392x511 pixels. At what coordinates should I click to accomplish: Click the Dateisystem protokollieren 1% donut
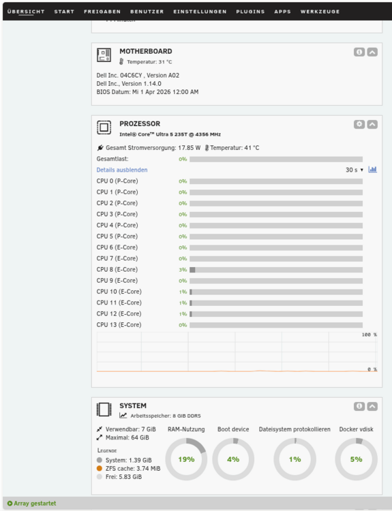pos(295,459)
